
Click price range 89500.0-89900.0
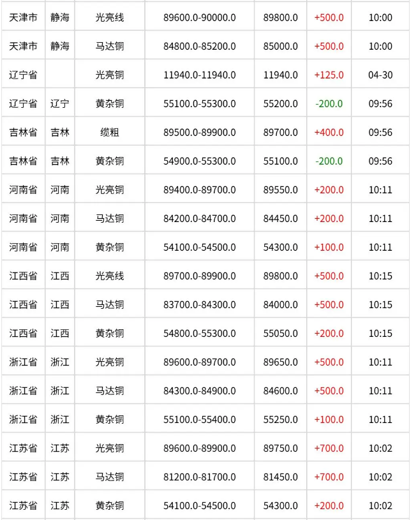[x=199, y=133]
